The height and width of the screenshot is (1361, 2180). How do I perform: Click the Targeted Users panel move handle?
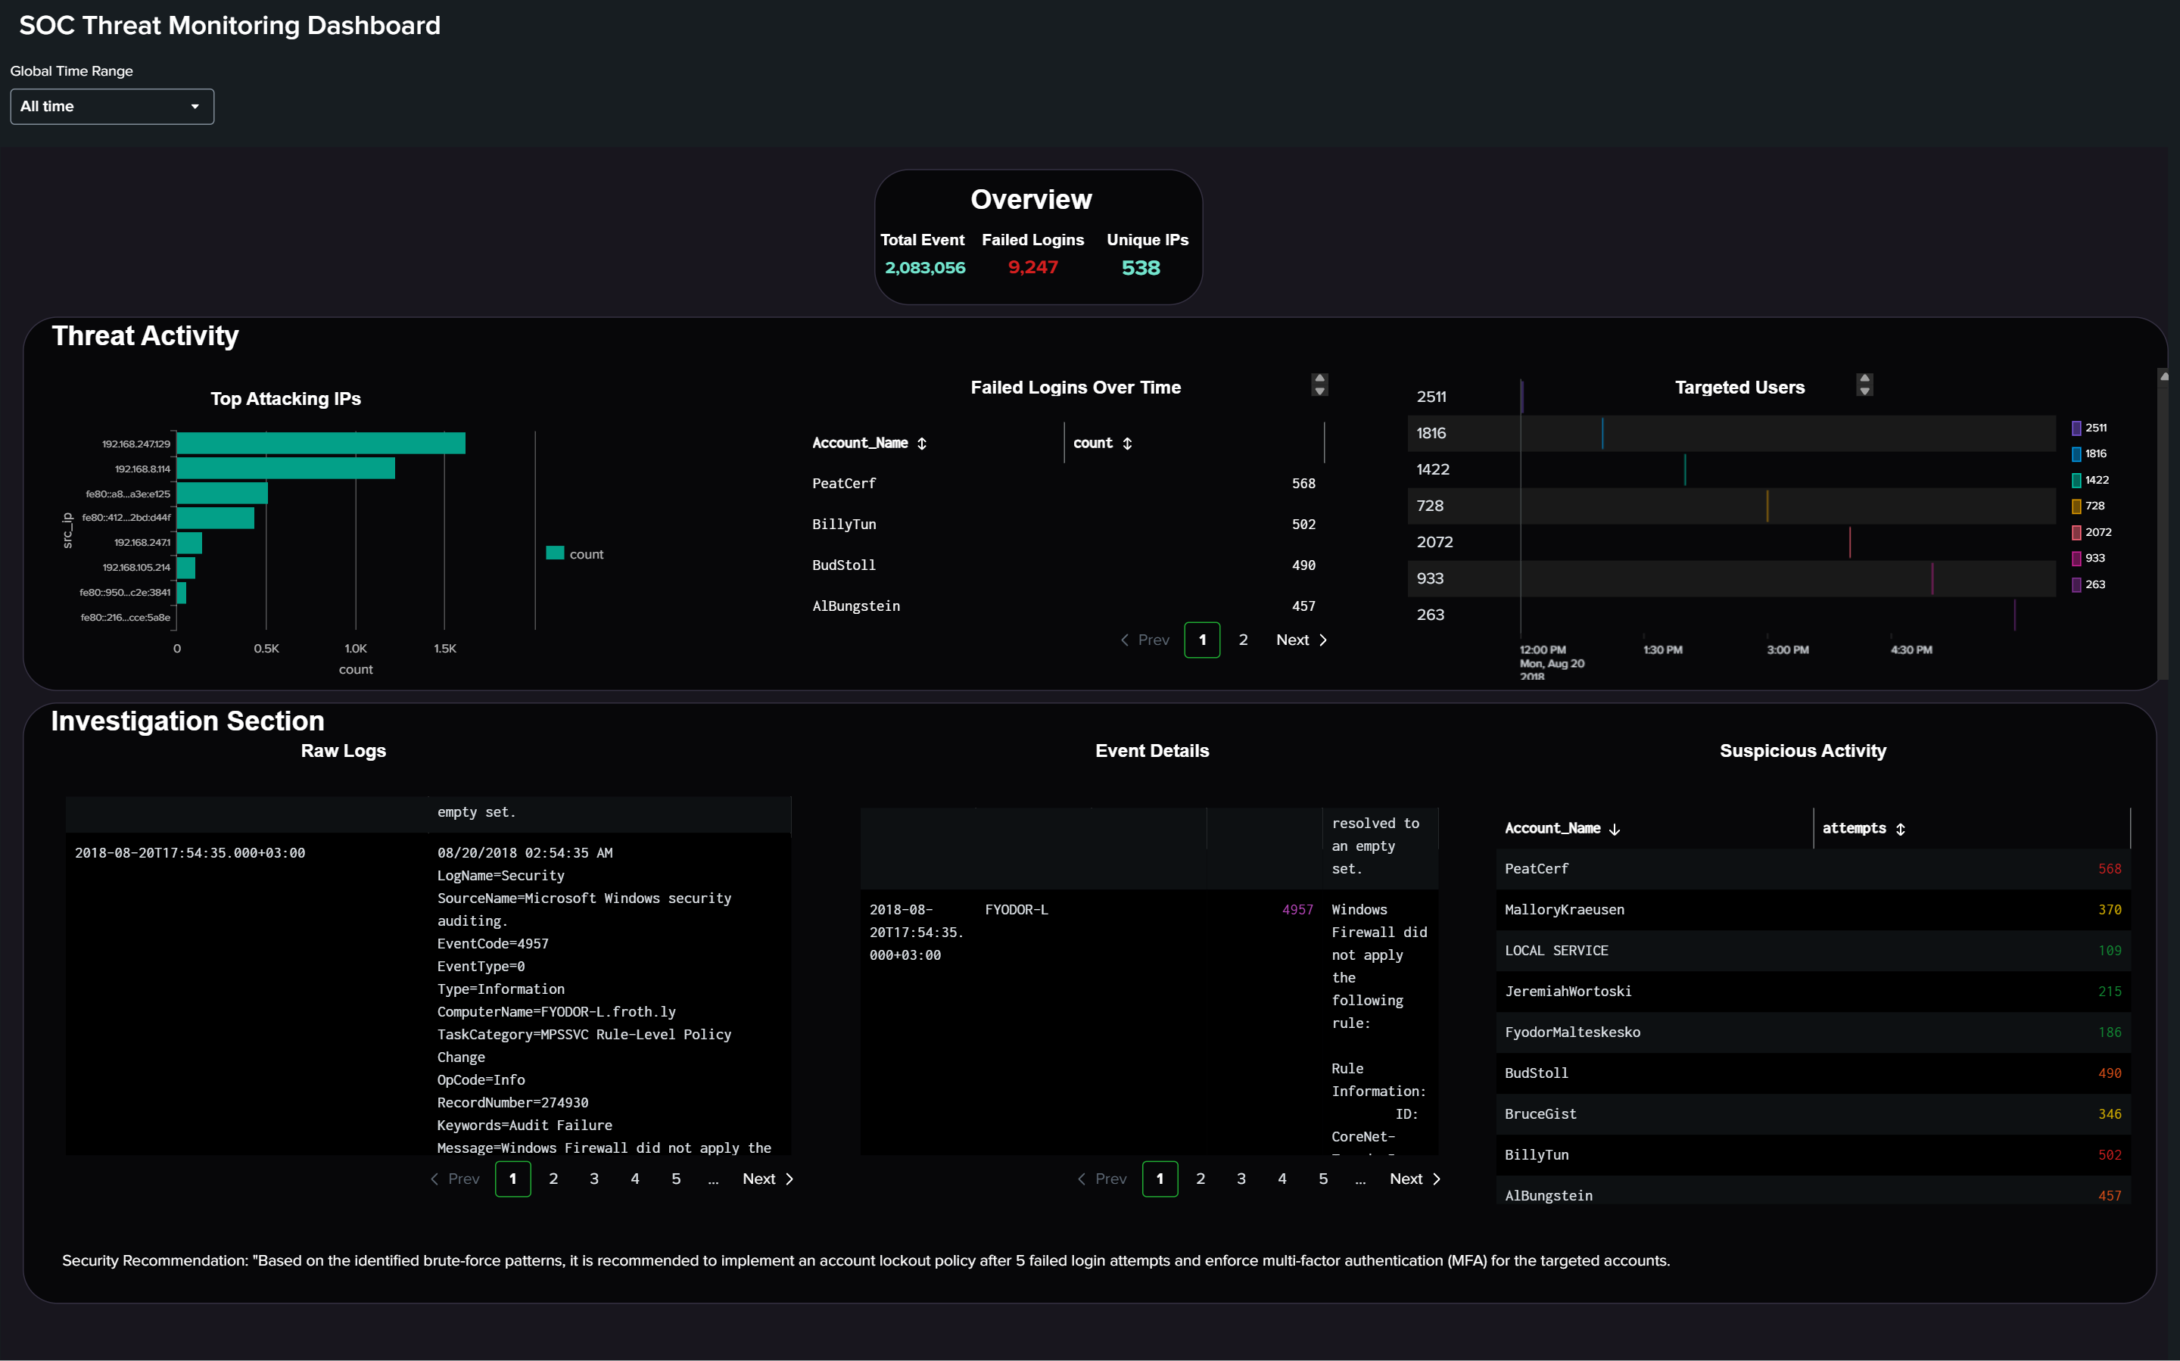pos(1865,385)
